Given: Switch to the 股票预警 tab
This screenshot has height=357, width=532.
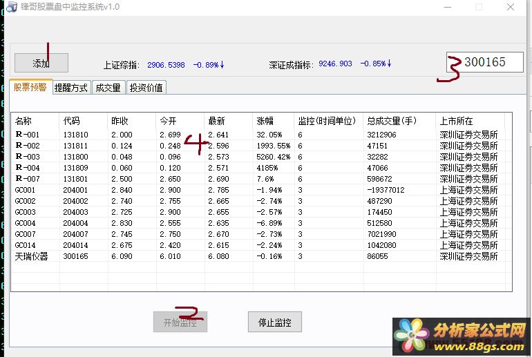Looking at the screenshot, I should pyautogui.click(x=30, y=87).
